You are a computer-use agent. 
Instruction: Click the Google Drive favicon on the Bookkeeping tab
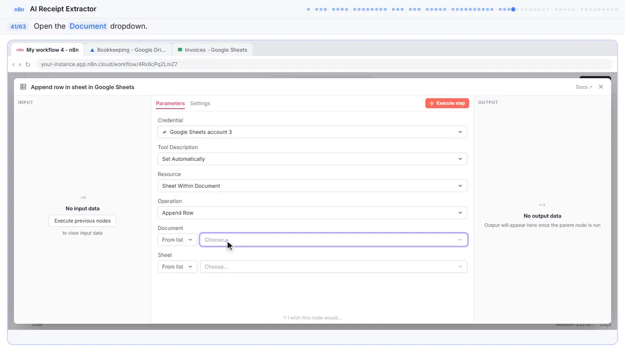(x=92, y=50)
